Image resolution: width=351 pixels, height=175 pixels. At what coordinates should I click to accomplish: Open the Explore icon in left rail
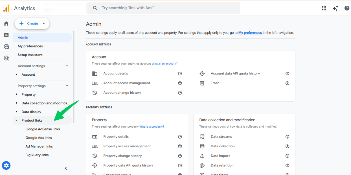click(6, 47)
